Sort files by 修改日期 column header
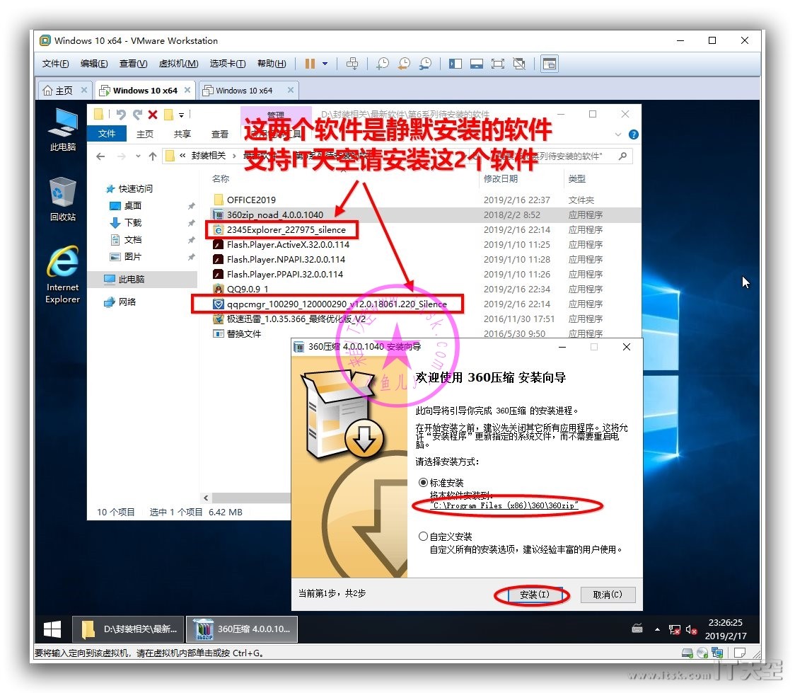The image size is (795, 693). coord(501,178)
